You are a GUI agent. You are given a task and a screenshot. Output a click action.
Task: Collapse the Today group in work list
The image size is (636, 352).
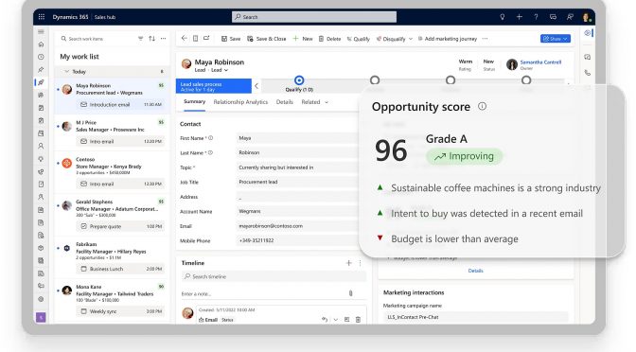coord(66,71)
